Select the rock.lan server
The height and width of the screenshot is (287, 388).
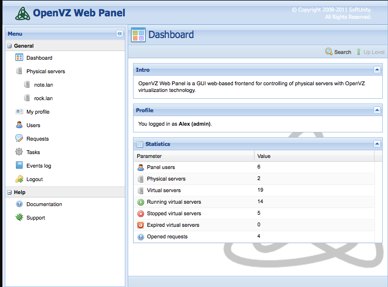pyautogui.click(x=43, y=98)
